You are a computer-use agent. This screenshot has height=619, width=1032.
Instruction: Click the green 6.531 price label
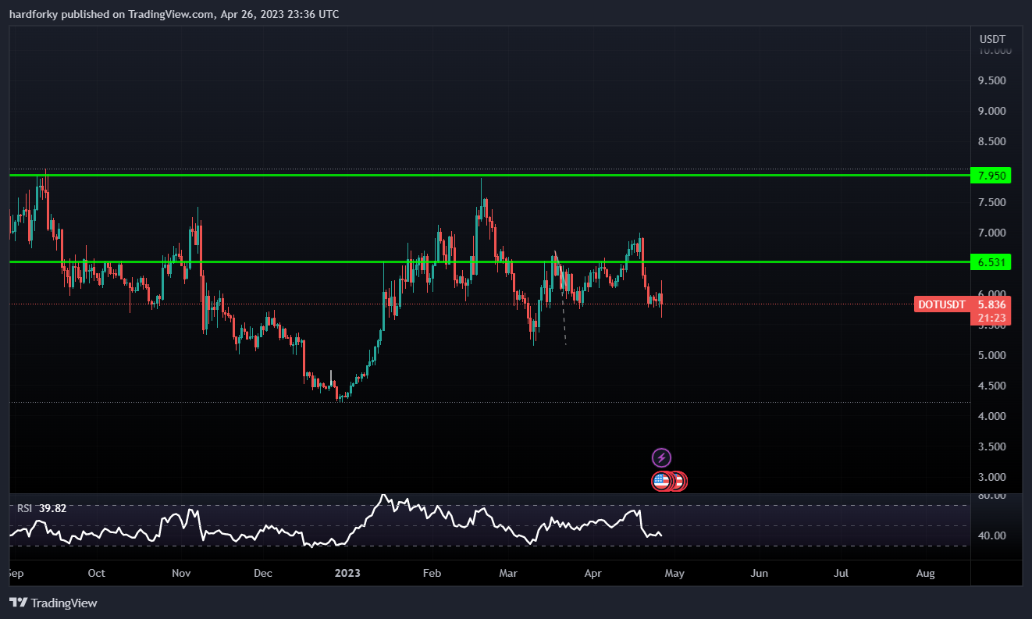[990, 262]
